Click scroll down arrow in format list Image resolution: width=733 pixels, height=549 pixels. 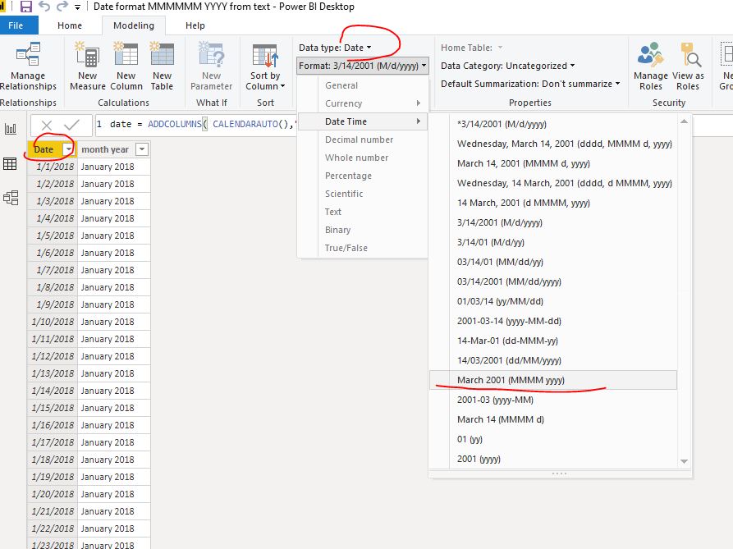[x=684, y=461]
